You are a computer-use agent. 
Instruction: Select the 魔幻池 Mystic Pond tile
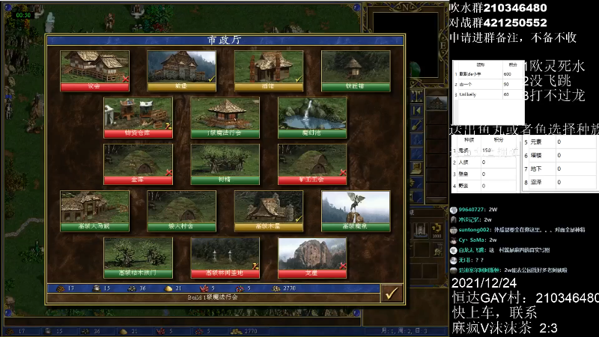click(x=312, y=118)
